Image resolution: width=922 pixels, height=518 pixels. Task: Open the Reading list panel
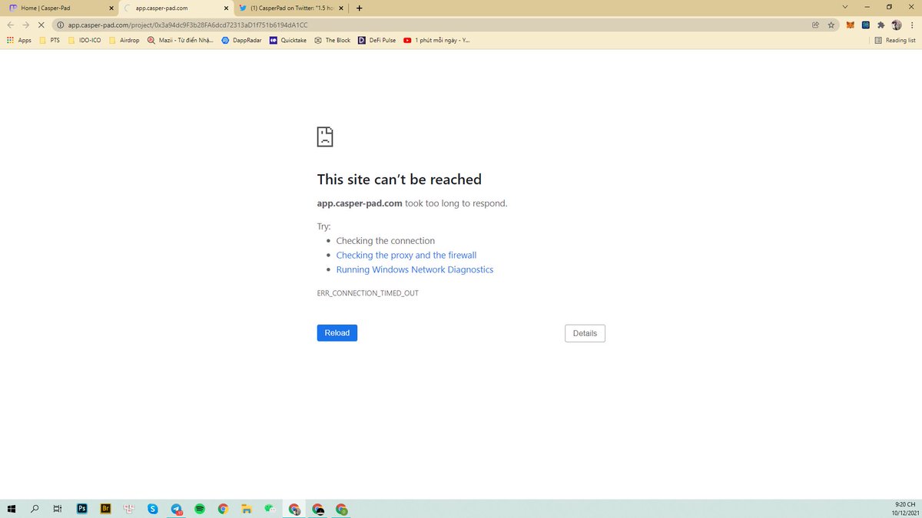pos(895,40)
